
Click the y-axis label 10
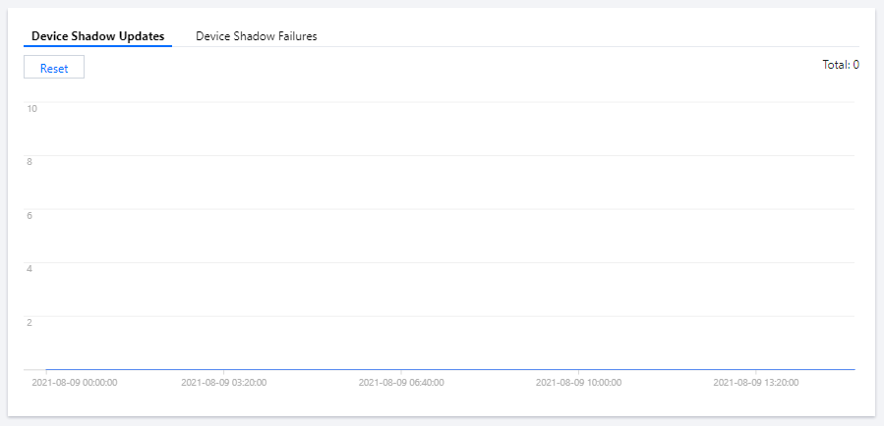(32, 108)
